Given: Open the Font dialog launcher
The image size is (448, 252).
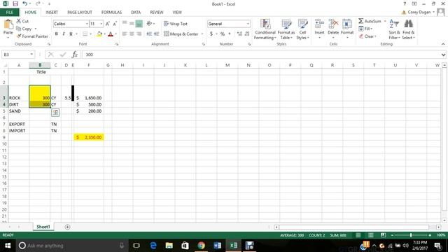Looking at the screenshot, I should tap(117, 44).
